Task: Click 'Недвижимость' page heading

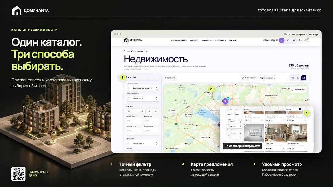Action: (156, 59)
